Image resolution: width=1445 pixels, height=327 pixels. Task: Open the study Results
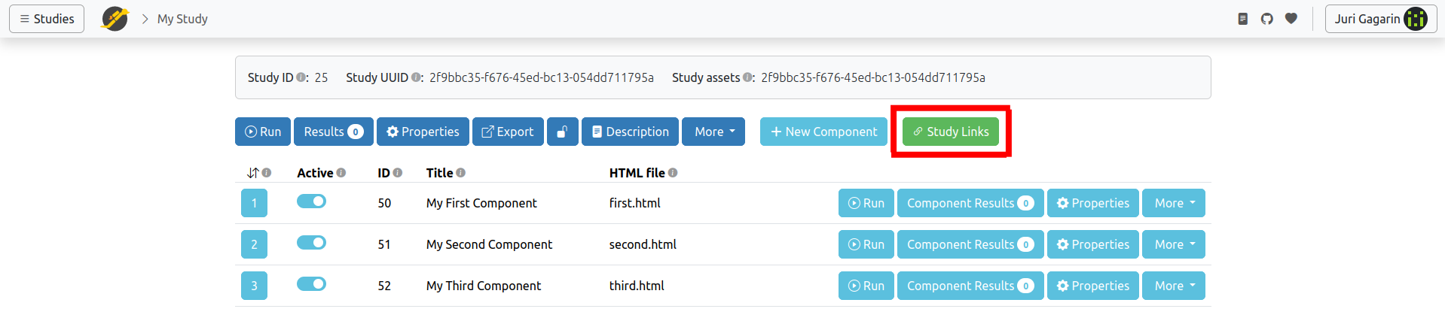(x=334, y=132)
